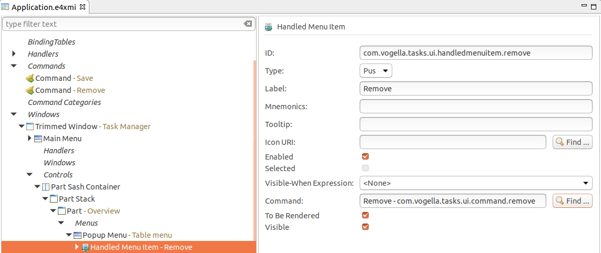
Task: Toggle the To Be Rendered checkbox
Action: coord(365,216)
